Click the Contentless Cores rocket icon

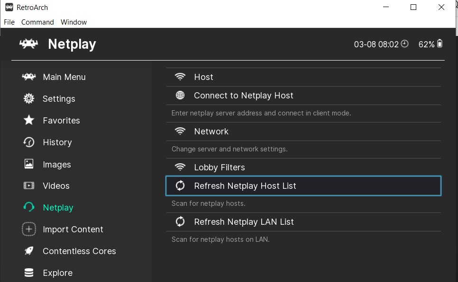coord(28,251)
